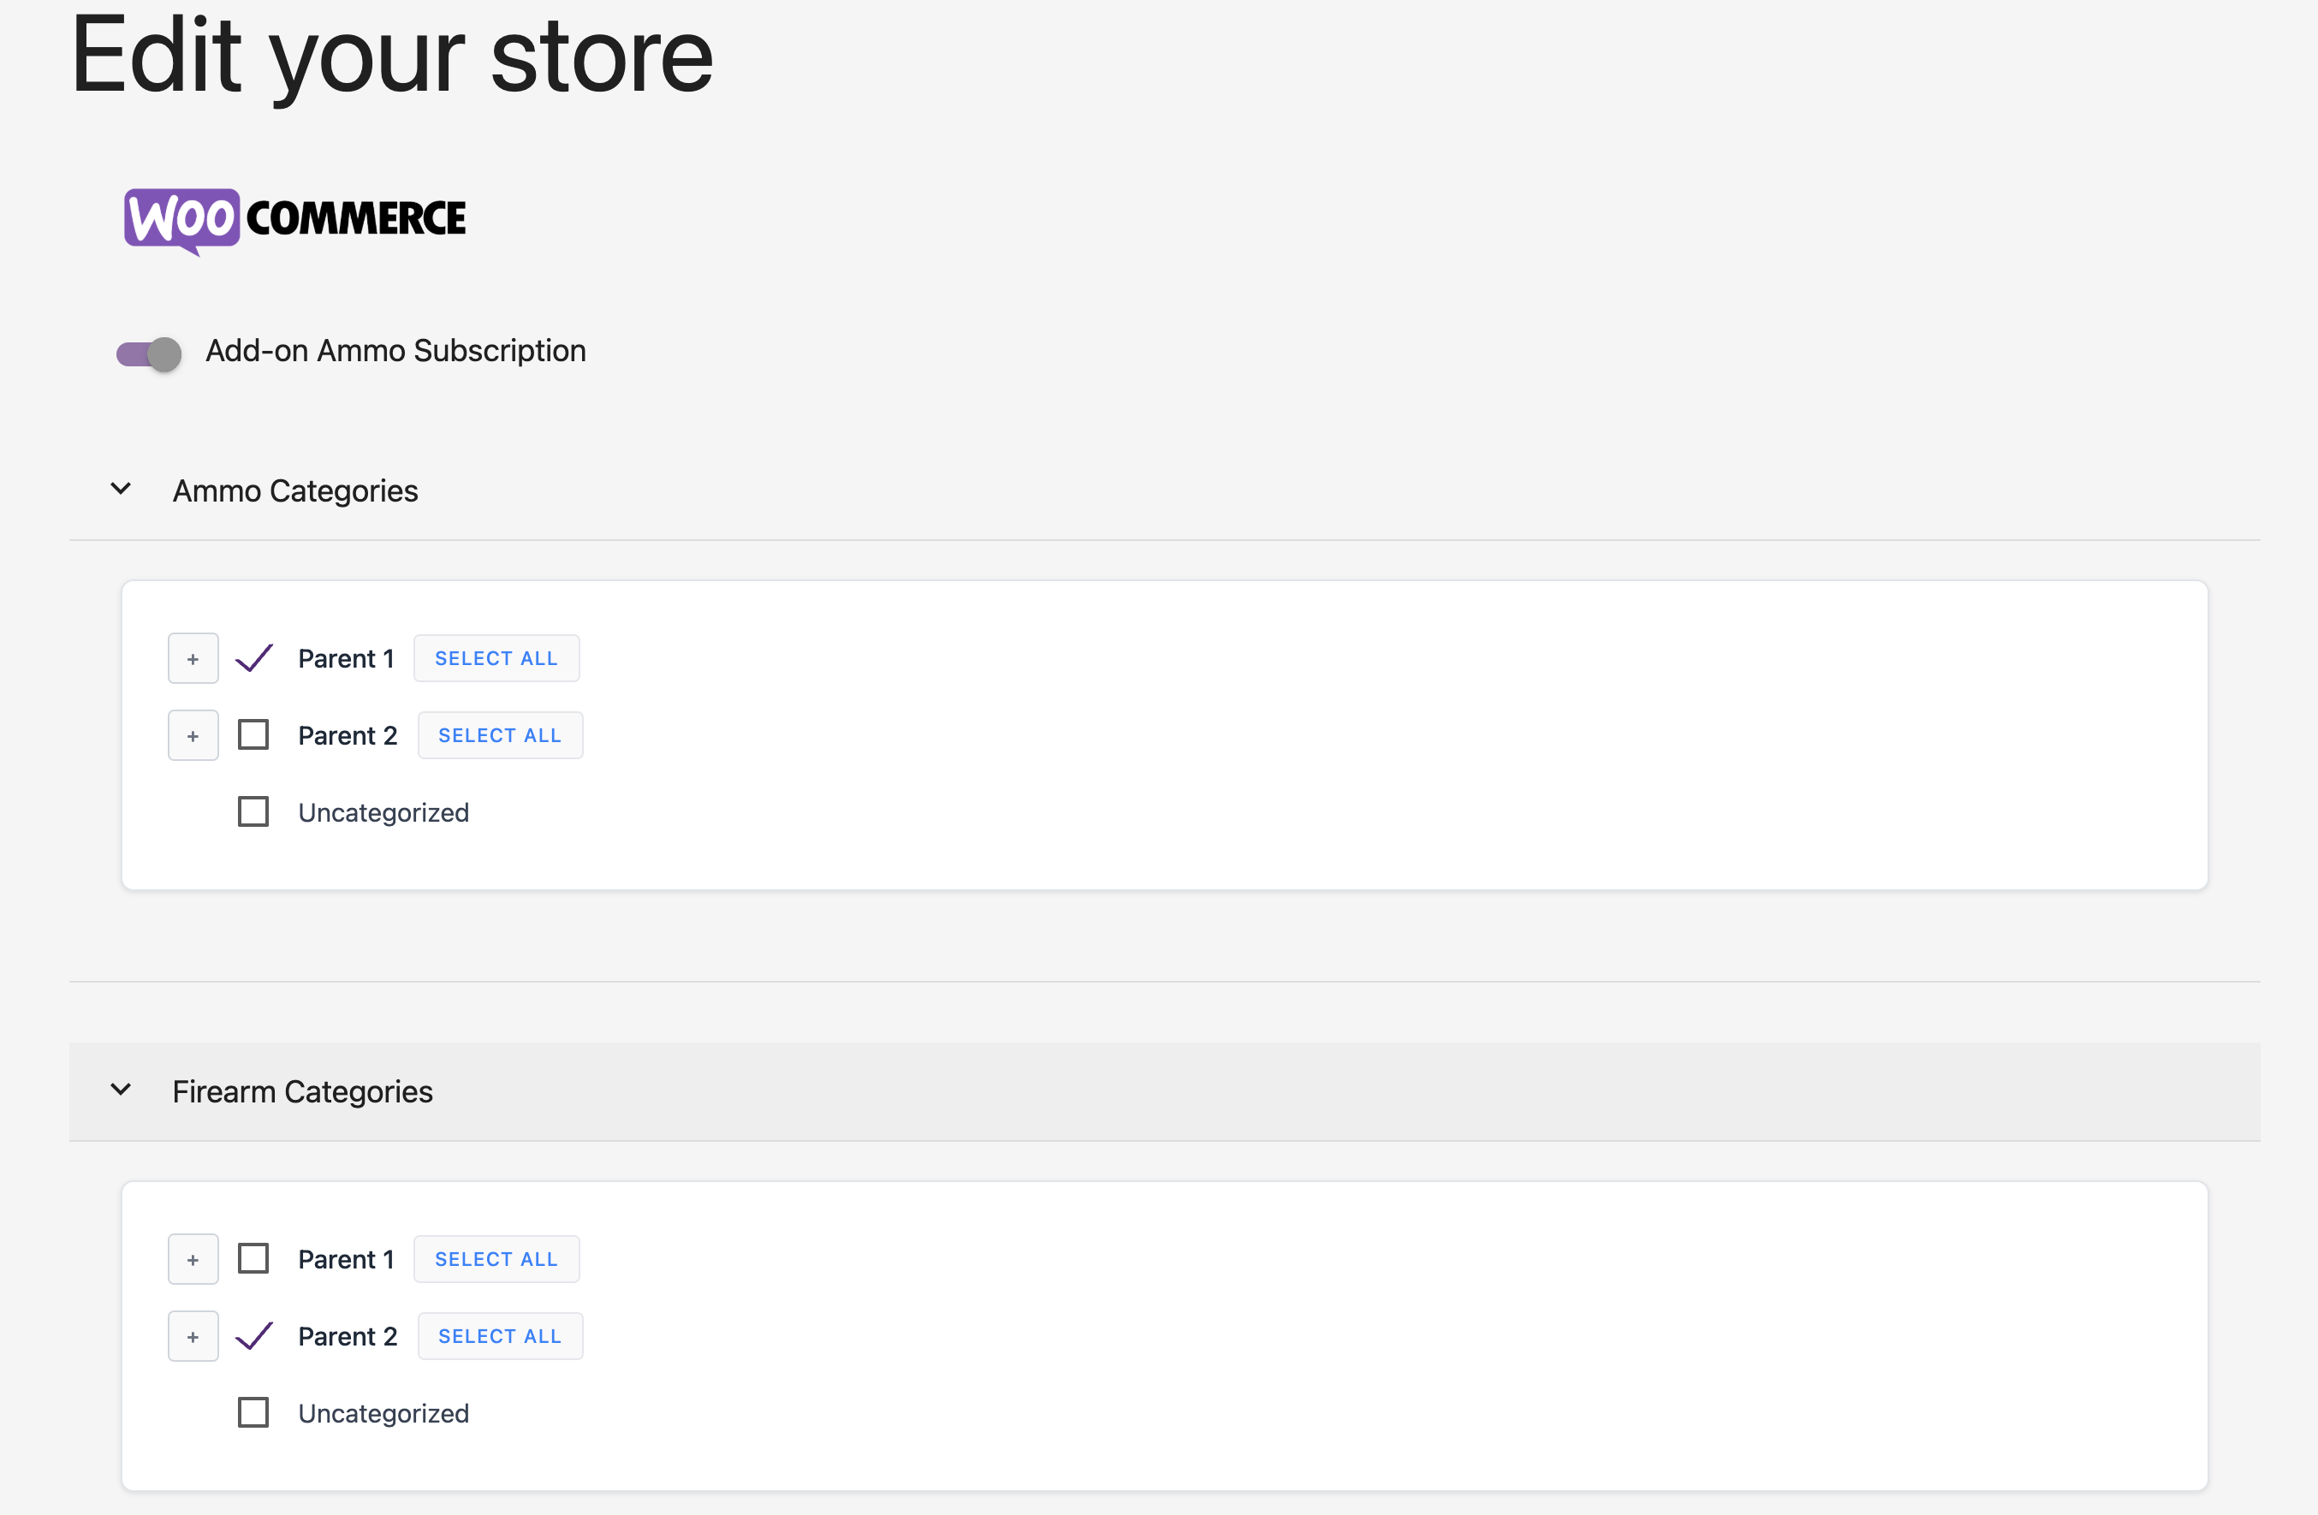Click the Ammo Categories header label
The width and height of the screenshot is (2318, 1515).
pos(295,490)
